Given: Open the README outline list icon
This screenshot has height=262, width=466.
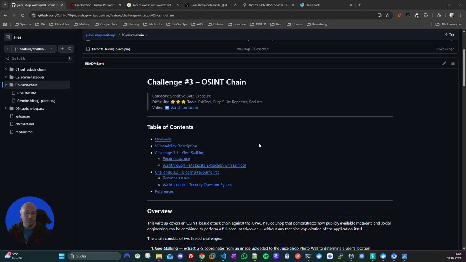Looking at the screenshot, I should 453,63.
